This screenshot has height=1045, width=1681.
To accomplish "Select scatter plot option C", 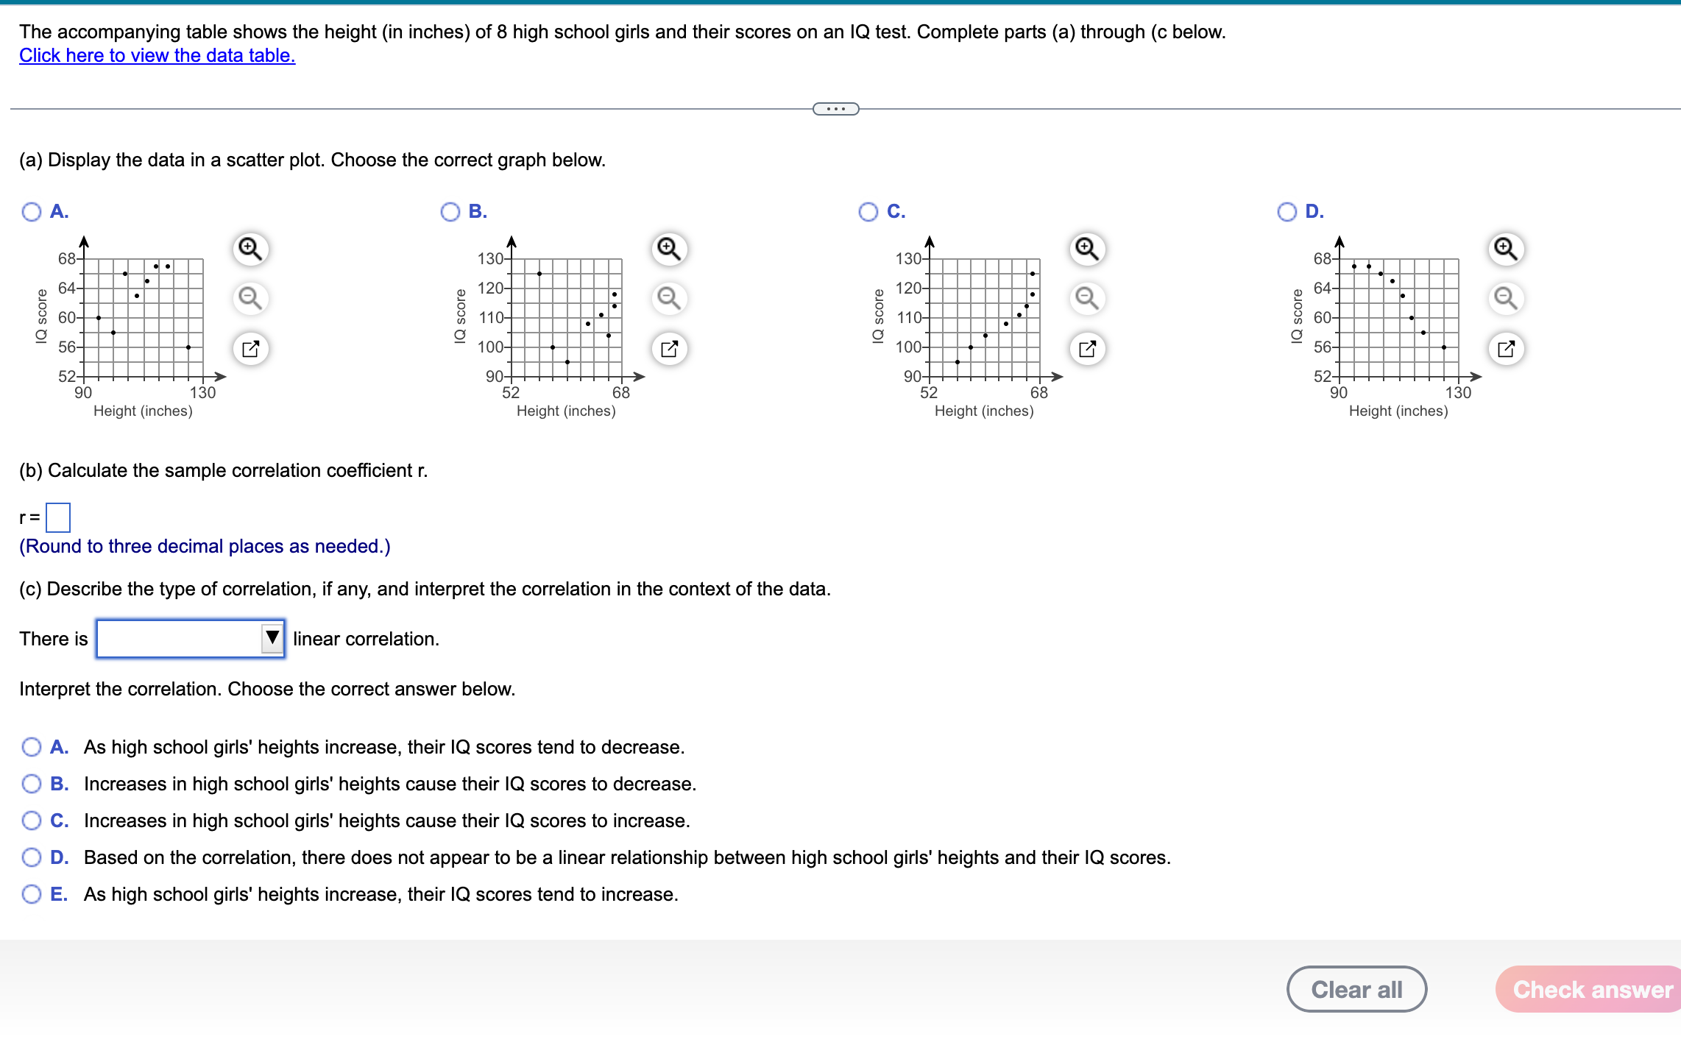I will coord(868,211).
